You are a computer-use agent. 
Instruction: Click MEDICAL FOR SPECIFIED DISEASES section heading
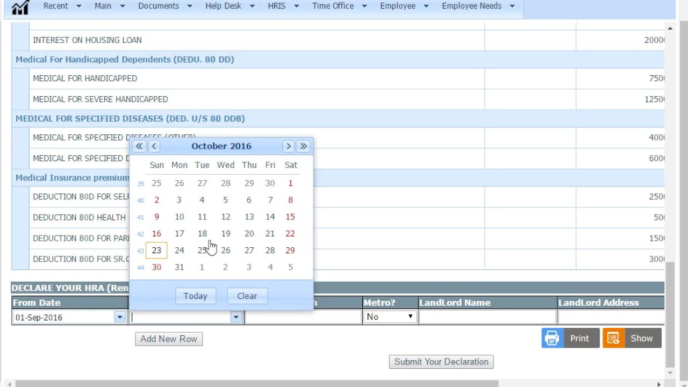pyautogui.click(x=130, y=119)
